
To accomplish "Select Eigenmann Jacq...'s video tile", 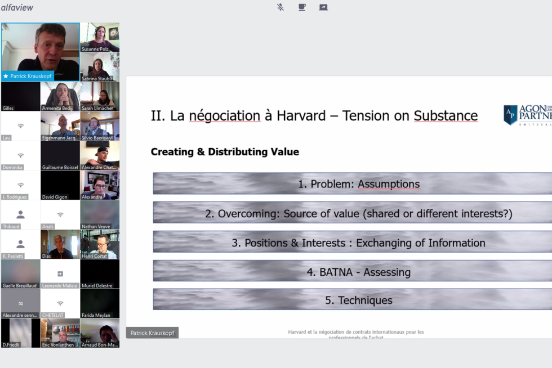I will [60, 126].
